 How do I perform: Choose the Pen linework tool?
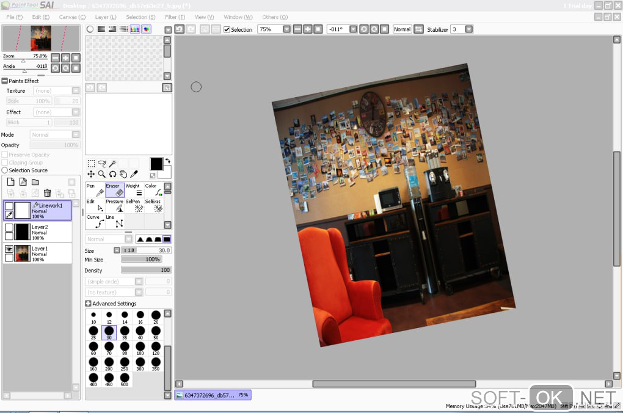(95, 190)
